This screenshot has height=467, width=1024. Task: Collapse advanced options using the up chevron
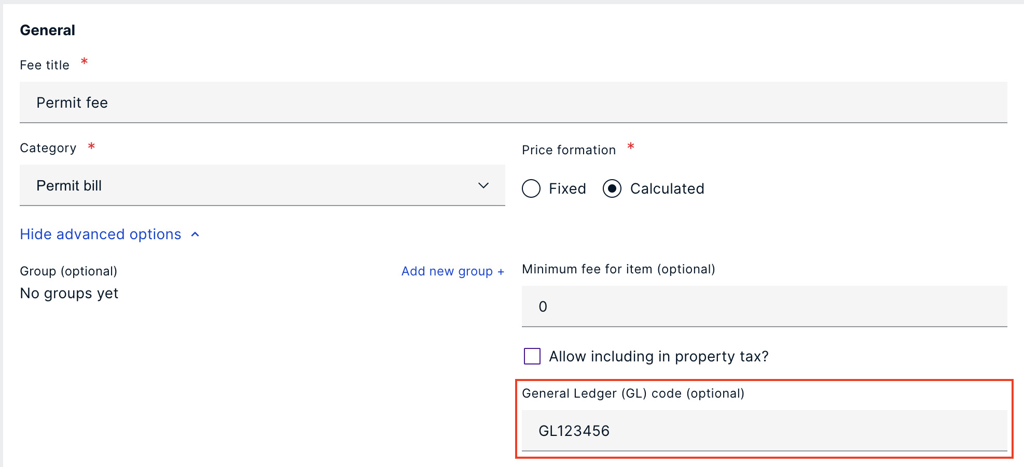[x=196, y=235]
